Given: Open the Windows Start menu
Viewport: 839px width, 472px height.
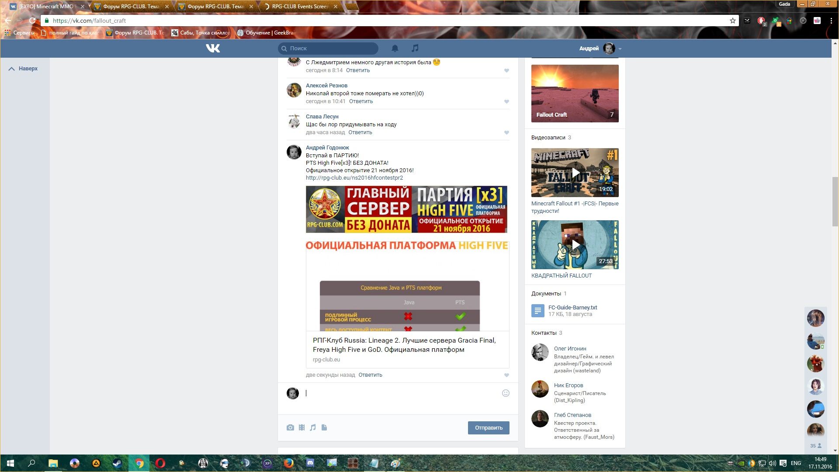Looking at the screenshot, I should [10, 463].
